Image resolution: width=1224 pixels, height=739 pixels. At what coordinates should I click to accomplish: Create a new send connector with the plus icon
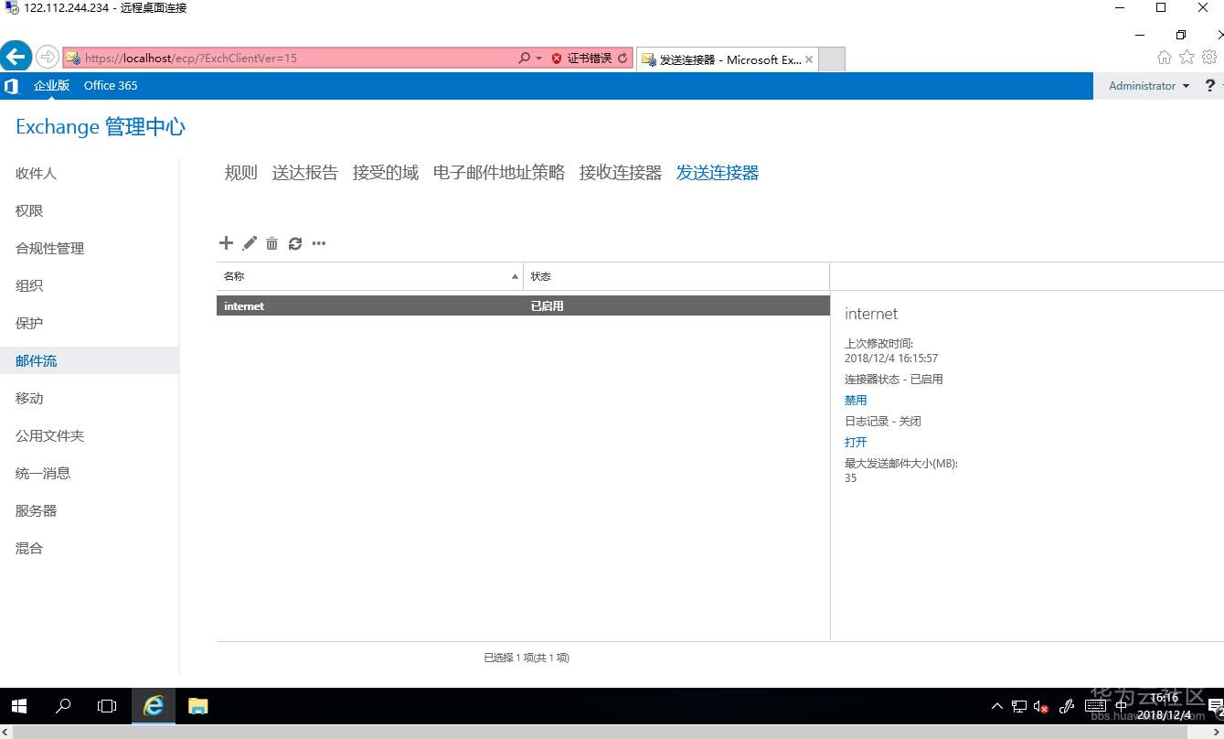pos(226,242)
